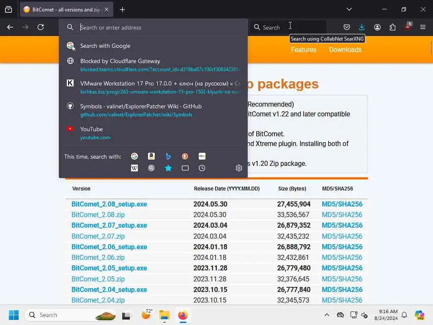The image size is (433, 325).
Task: Click the Windows taskbar Search box
Action: click(71, 315)
